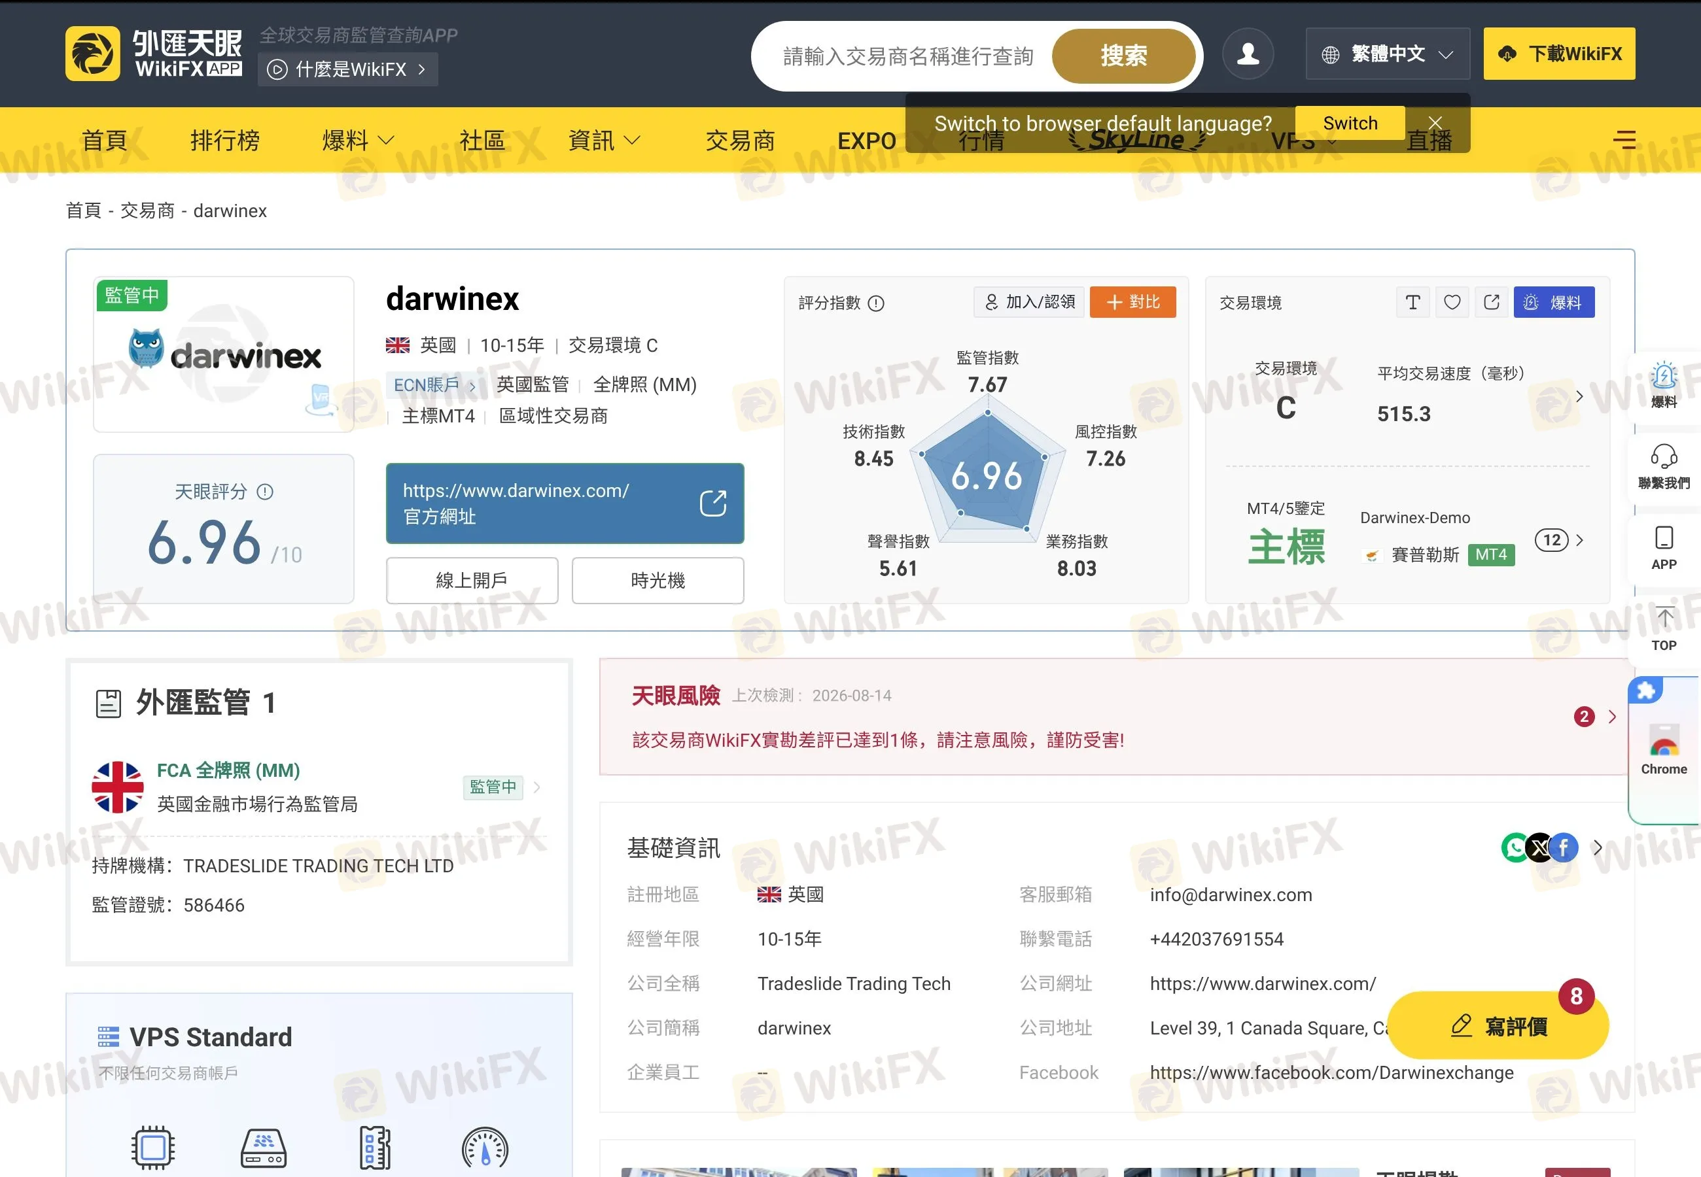The height and width of the screenshot is (1177, 1701).
Task: Favorite darwinex with the heart icon
Action: tap(1452, 302)
